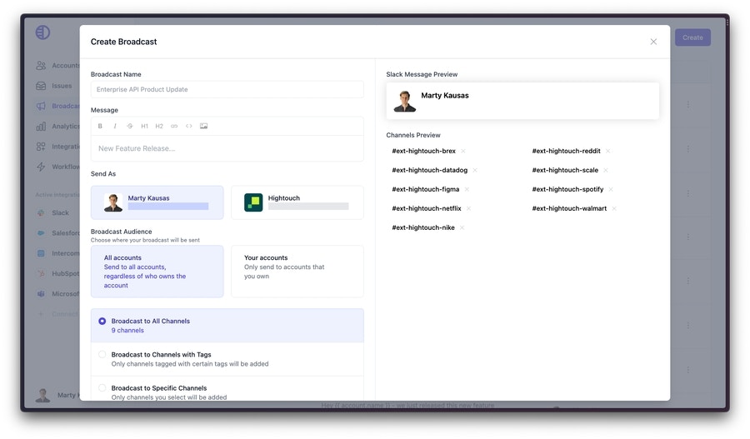This screenshot has width=750, height=439.
Task: Remove #ext-hightouch-datadog channel
Action: [x=475, y=170]
